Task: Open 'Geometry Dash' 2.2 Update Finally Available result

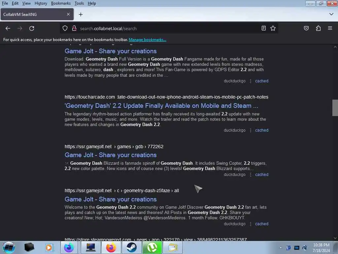Action: coord(161,106)
